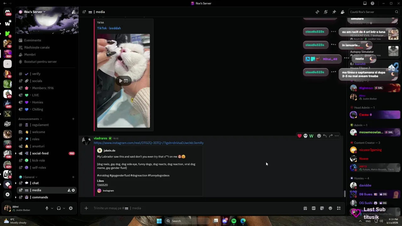Click the attach file plus button
Image resolution: width=402 pixels, height=226 pixels.
coord(86,208)
